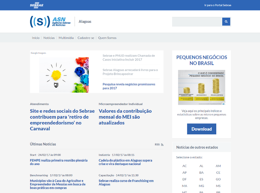
Task: Open the Multimídia menu item
Action: [x=66, y=38]
